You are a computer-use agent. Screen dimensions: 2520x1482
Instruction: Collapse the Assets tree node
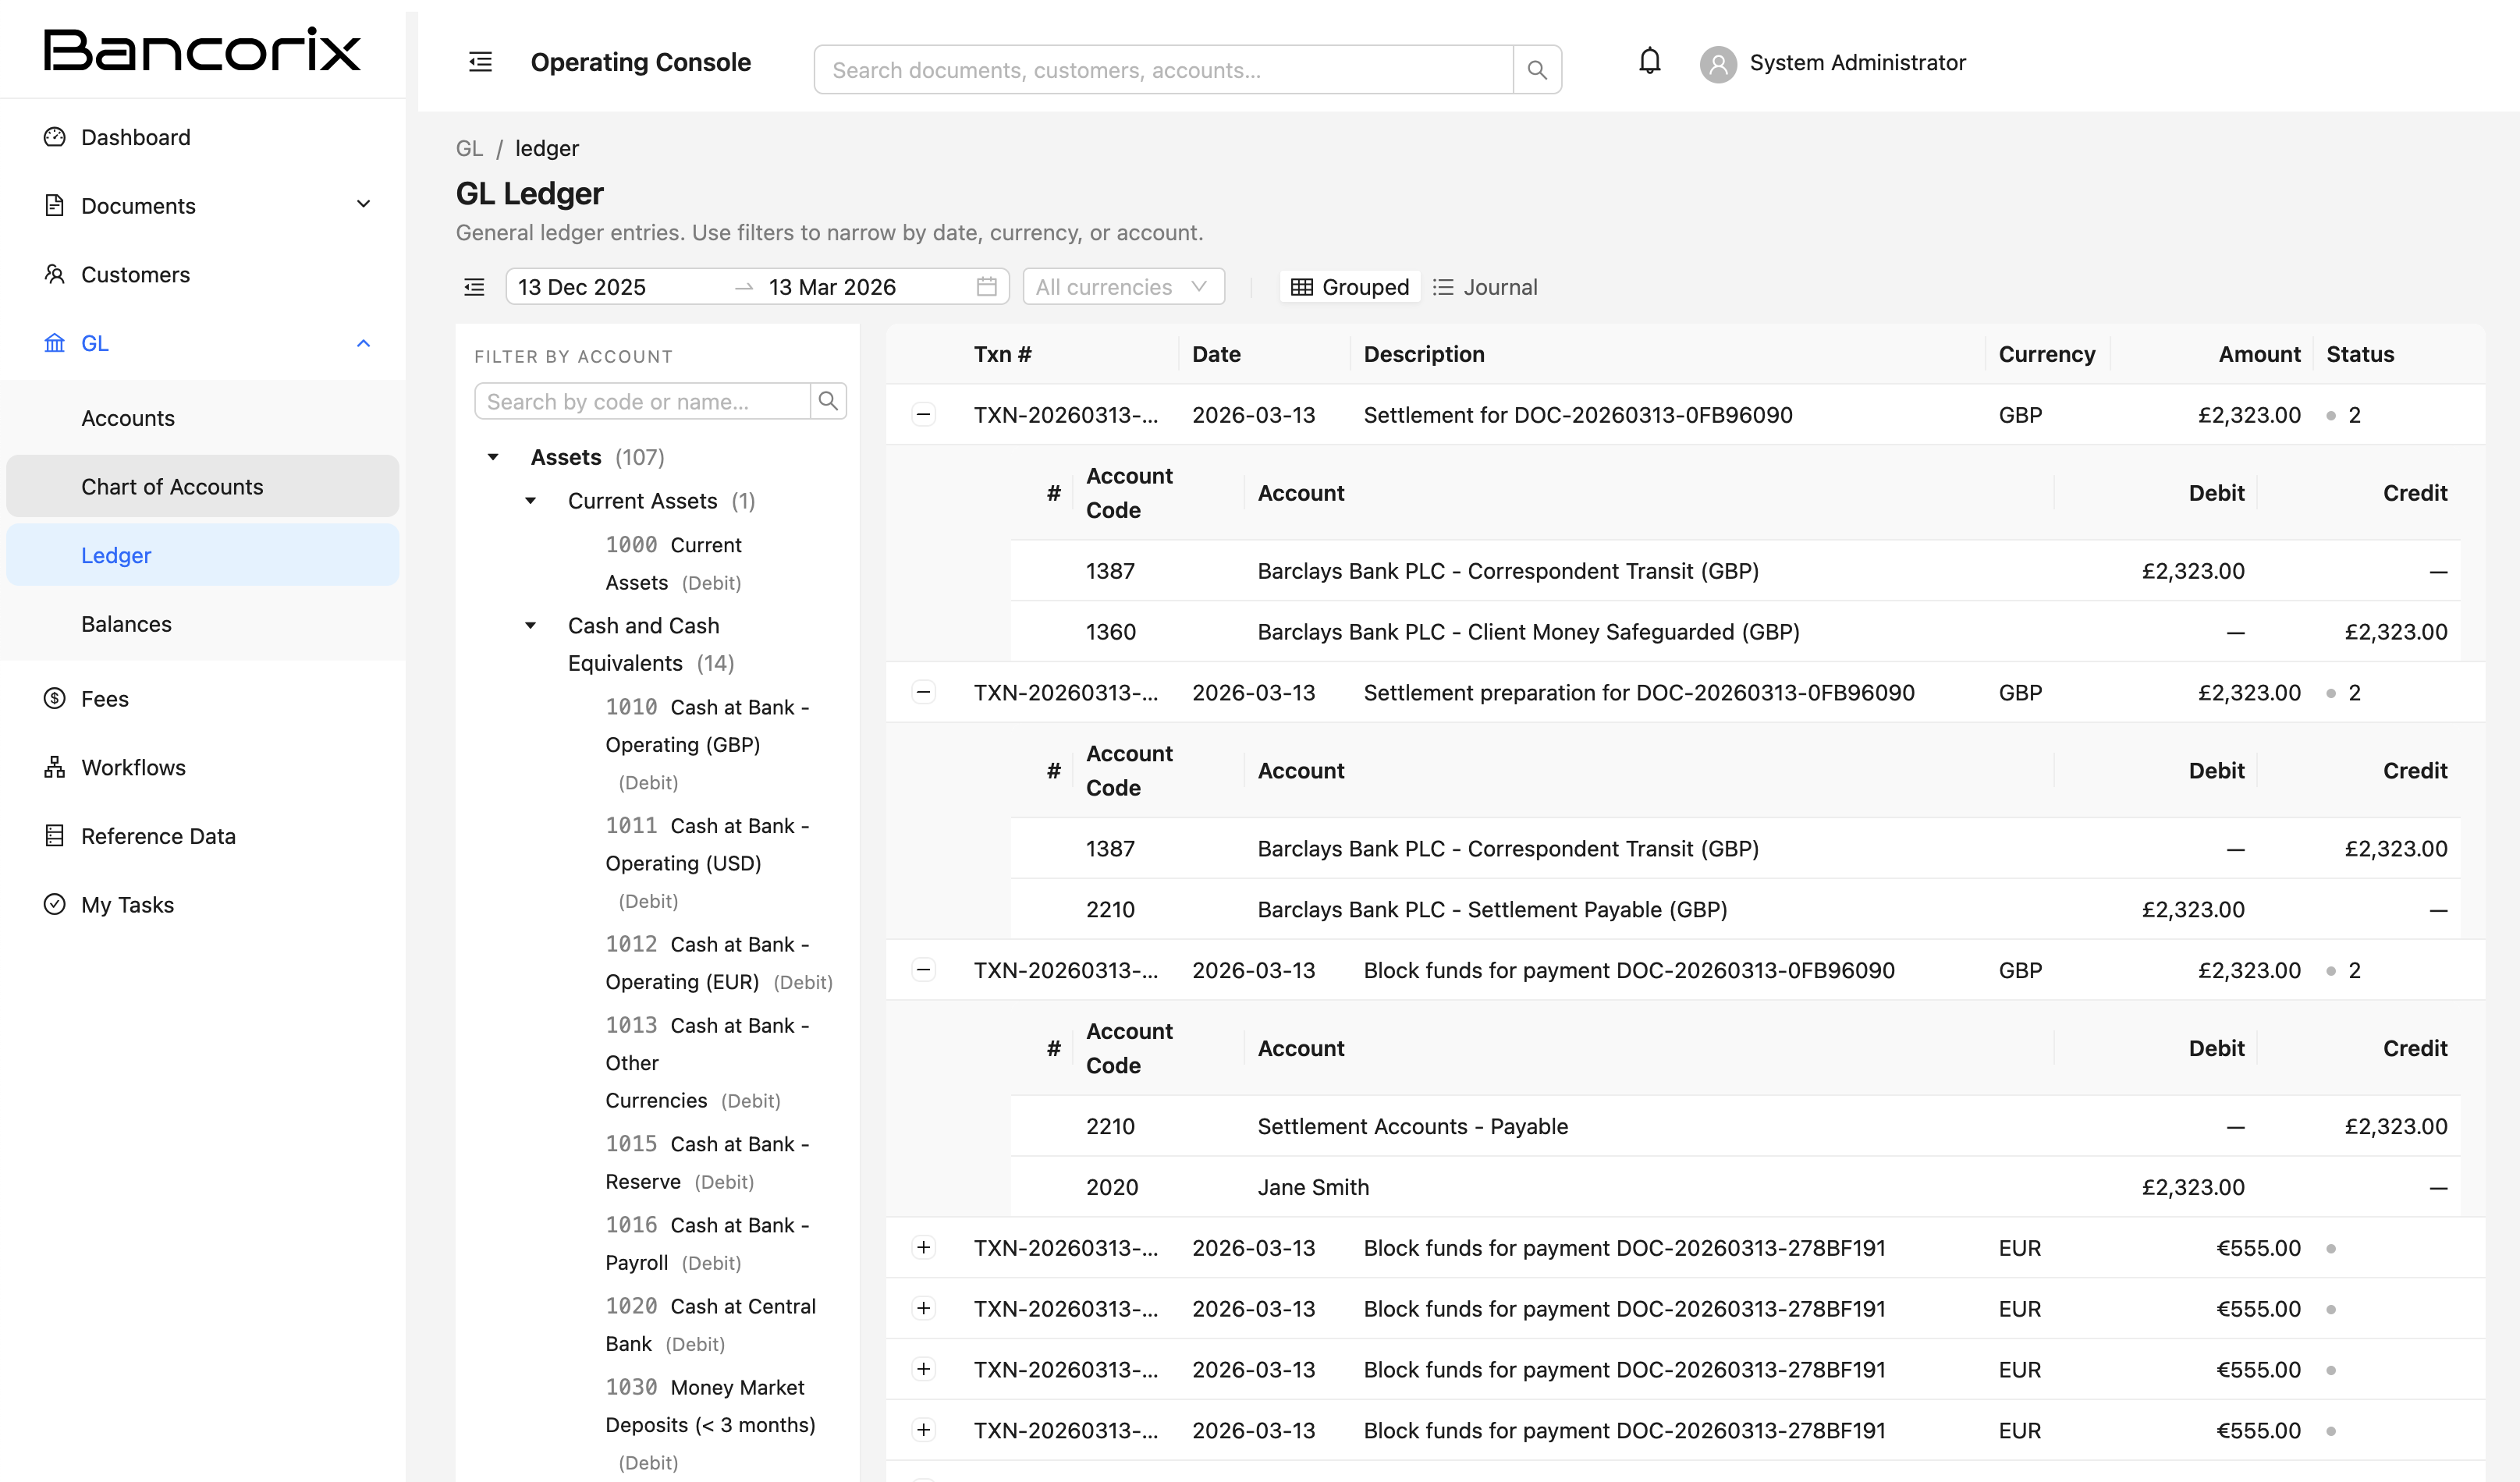tap(493, 457)
